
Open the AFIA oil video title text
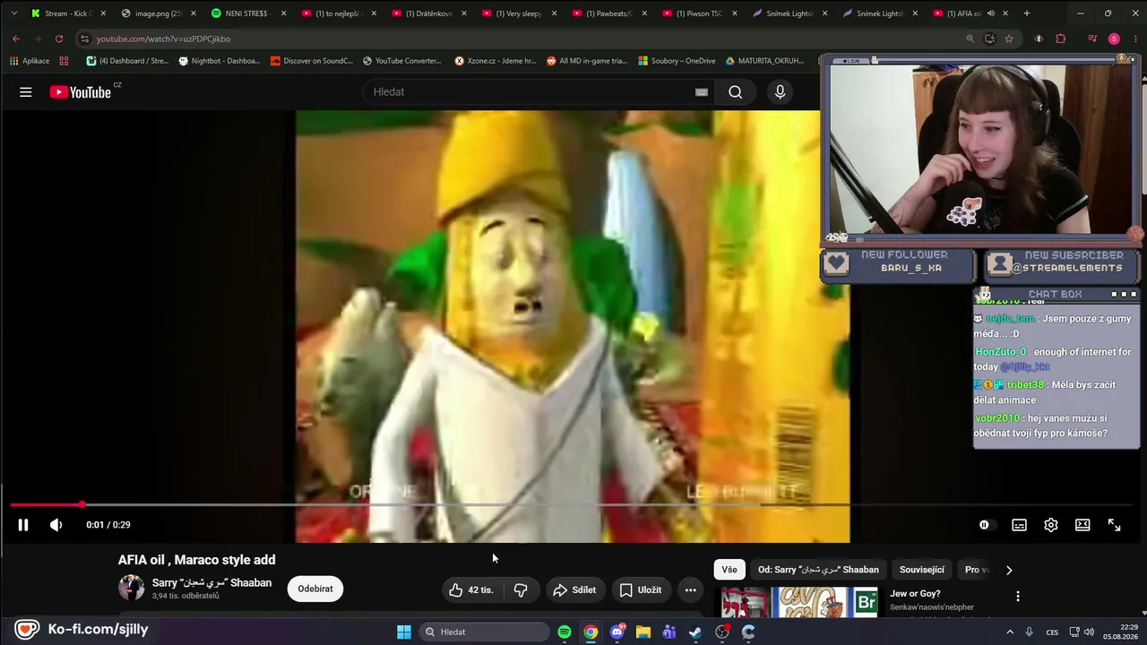click(197, 560)
